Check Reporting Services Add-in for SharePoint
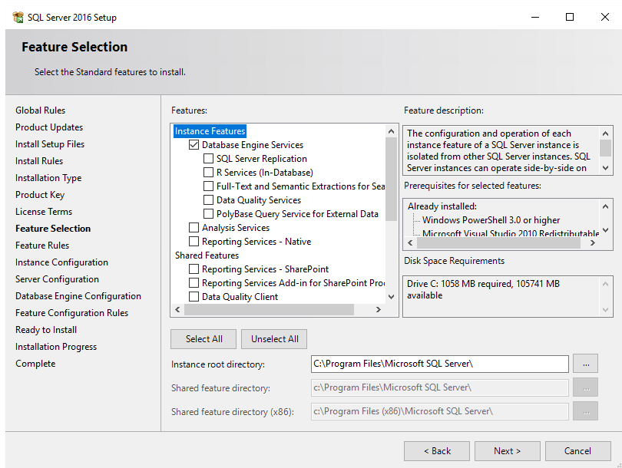This screenshot has width=622, height=468. tap(194, 283)
